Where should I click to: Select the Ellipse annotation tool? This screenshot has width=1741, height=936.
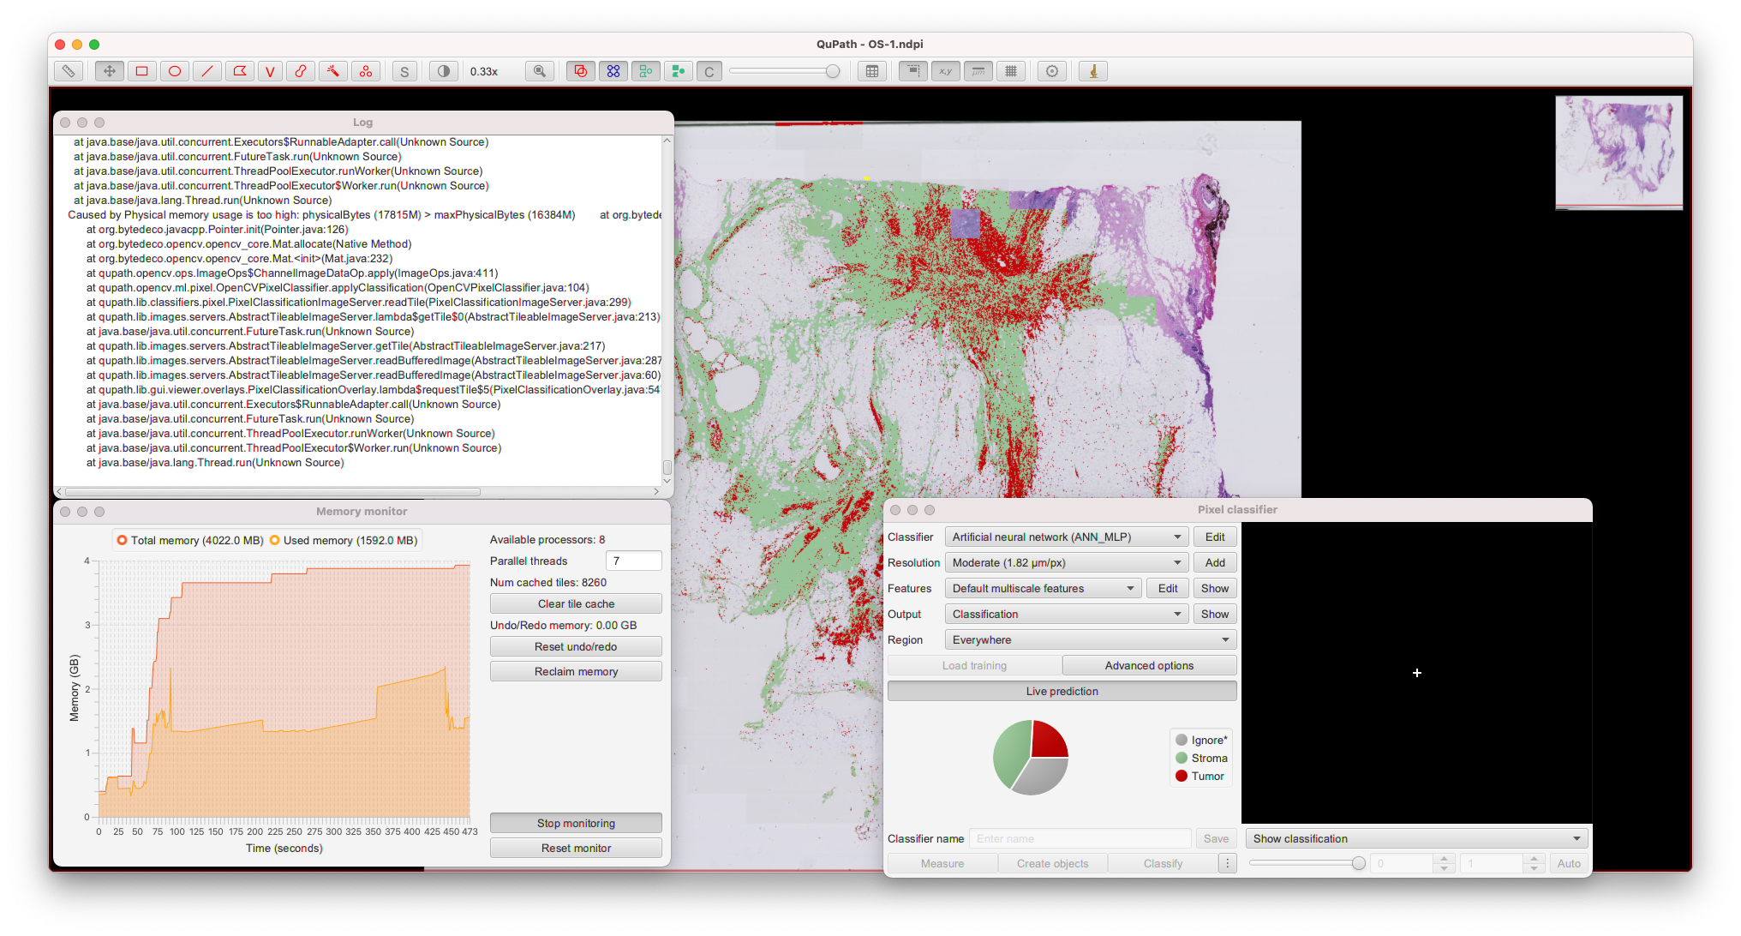[x=175, y=71]
